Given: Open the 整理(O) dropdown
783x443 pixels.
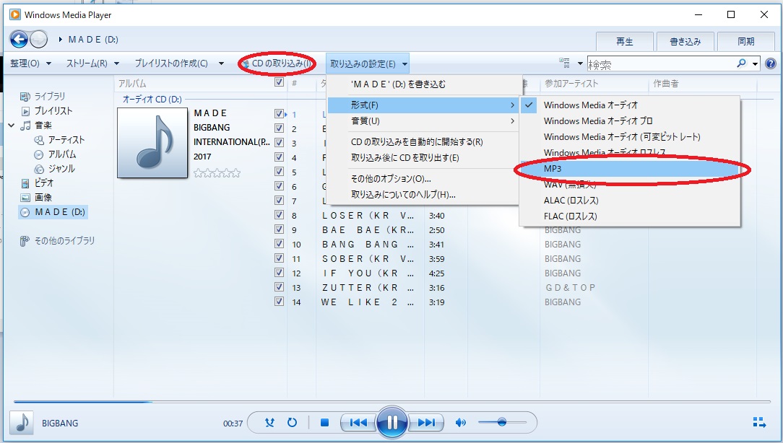Looking at the screenshot, I should [31, 63].
